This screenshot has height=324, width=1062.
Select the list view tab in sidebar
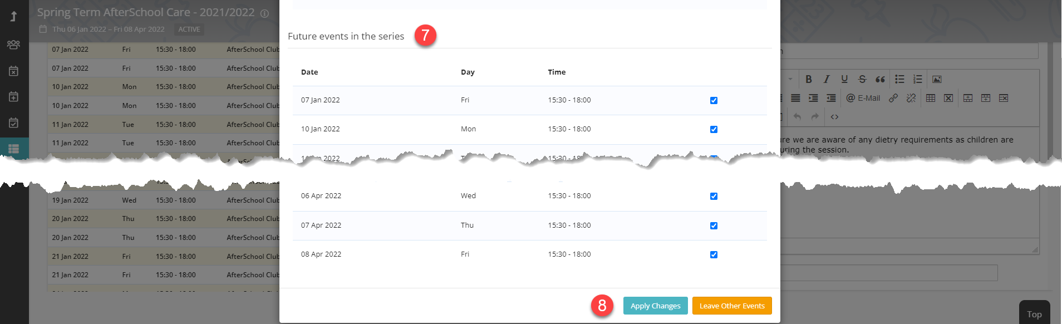point(14,149)
